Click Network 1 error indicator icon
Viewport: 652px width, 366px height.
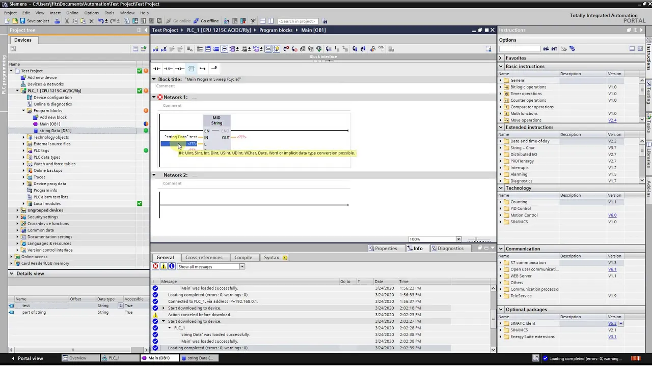(x=160, y=97)
